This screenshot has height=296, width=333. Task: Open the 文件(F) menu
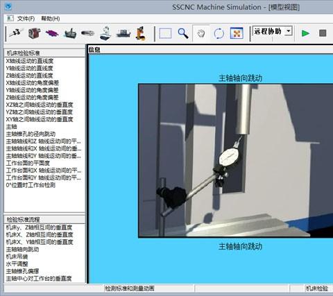(x=26, y=19)
